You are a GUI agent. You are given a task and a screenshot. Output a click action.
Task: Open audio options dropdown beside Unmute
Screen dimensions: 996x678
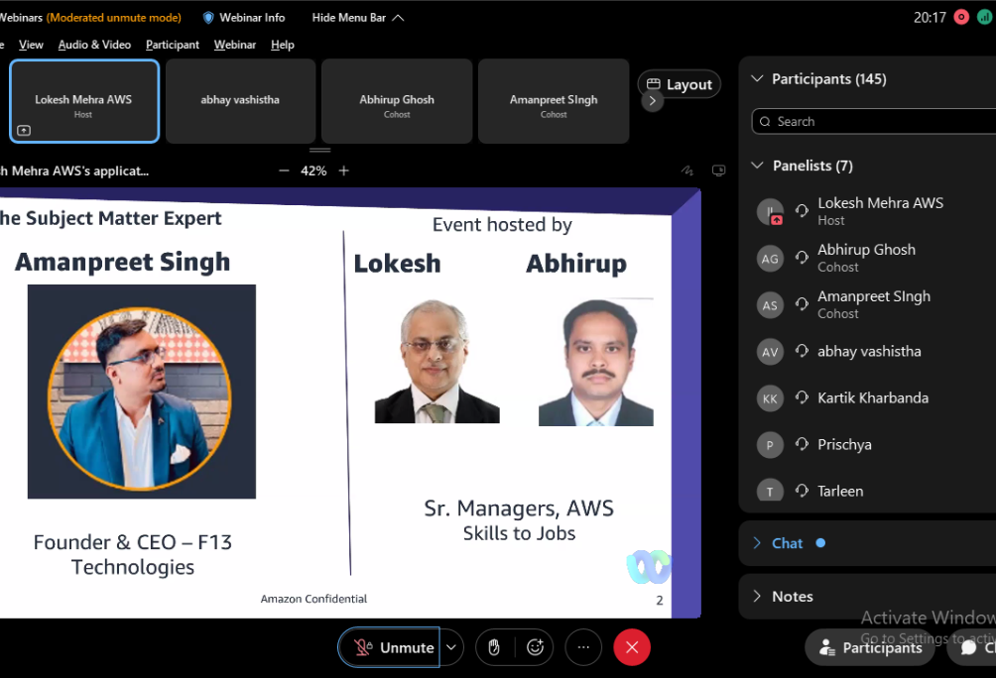click(451, 647)
